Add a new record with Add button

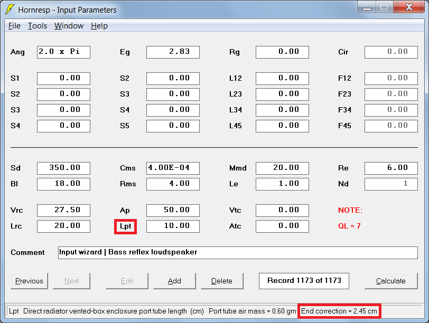(174, 281)
